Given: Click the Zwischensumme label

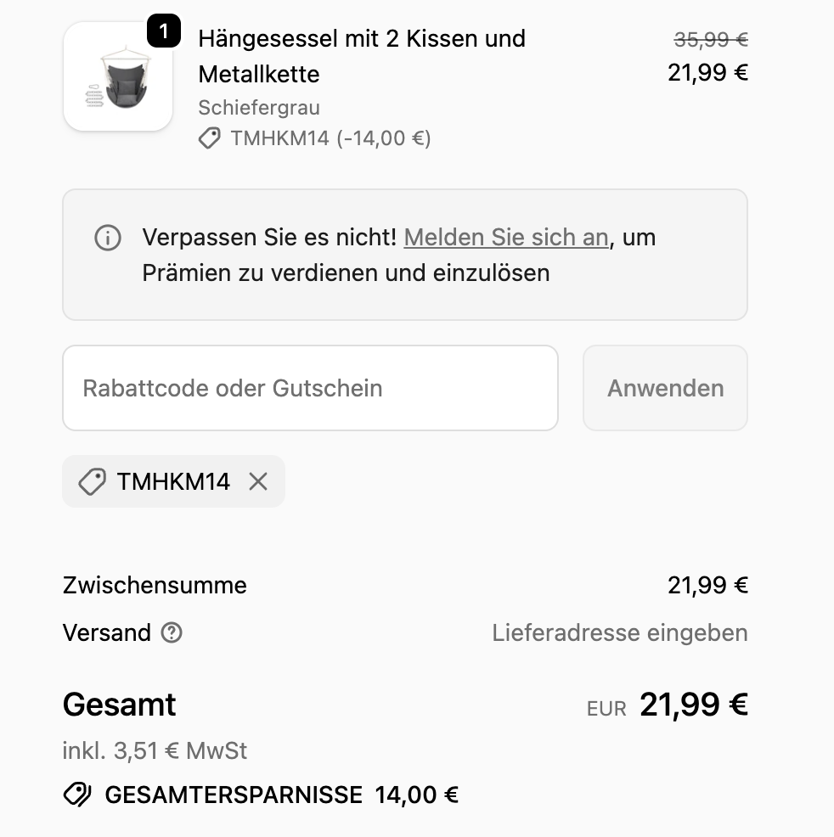Looking at the screenshot, I should pos(155,585).
